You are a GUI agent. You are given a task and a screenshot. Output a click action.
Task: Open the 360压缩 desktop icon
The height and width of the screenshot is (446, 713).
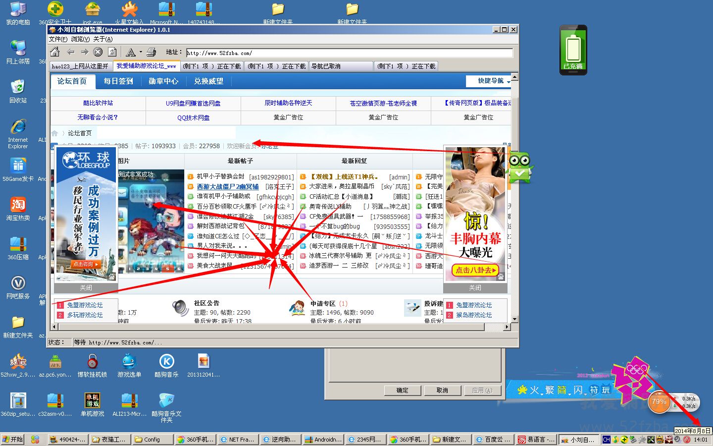(18, 248)
